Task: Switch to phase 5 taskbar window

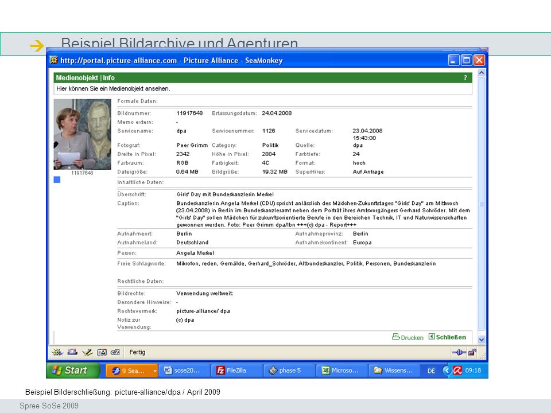Action: pos(289,371)
